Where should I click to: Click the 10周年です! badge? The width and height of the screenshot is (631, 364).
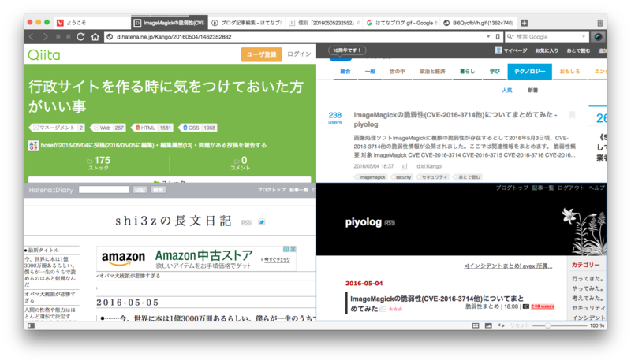(x=347, y=50)
